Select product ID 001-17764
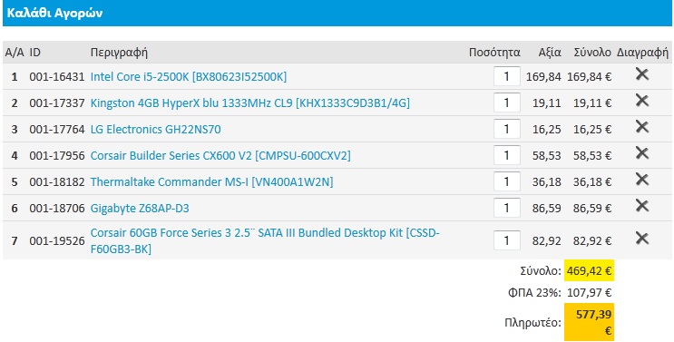The width and height of the screenshot is (674, 342). click(x=57, y=130)
